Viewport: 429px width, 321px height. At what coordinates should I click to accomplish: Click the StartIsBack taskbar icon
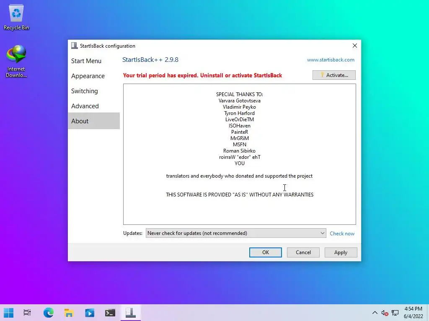coord(131,313)
